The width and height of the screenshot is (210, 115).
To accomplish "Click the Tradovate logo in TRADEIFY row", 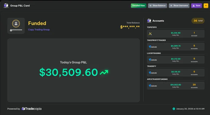I will click(x=153, y=73).
